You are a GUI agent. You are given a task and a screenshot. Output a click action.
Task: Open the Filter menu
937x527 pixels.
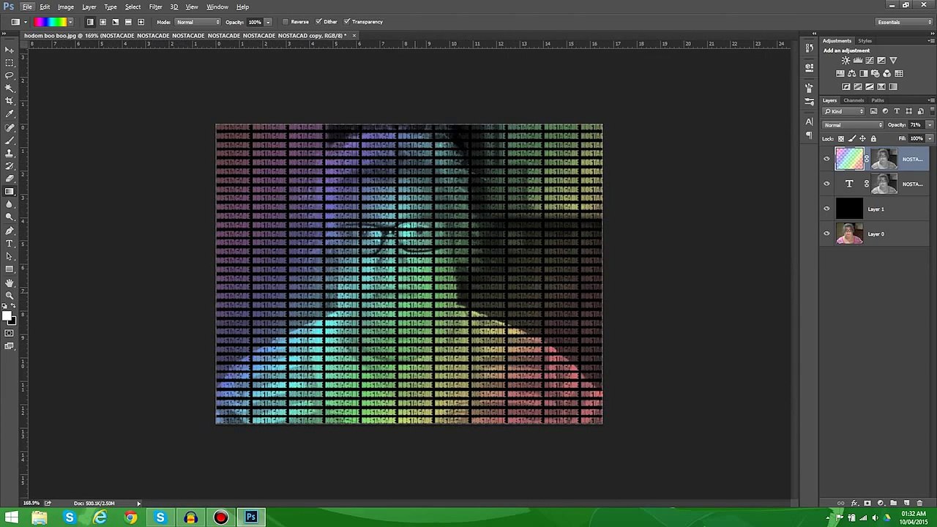click(x=155, y=7)
